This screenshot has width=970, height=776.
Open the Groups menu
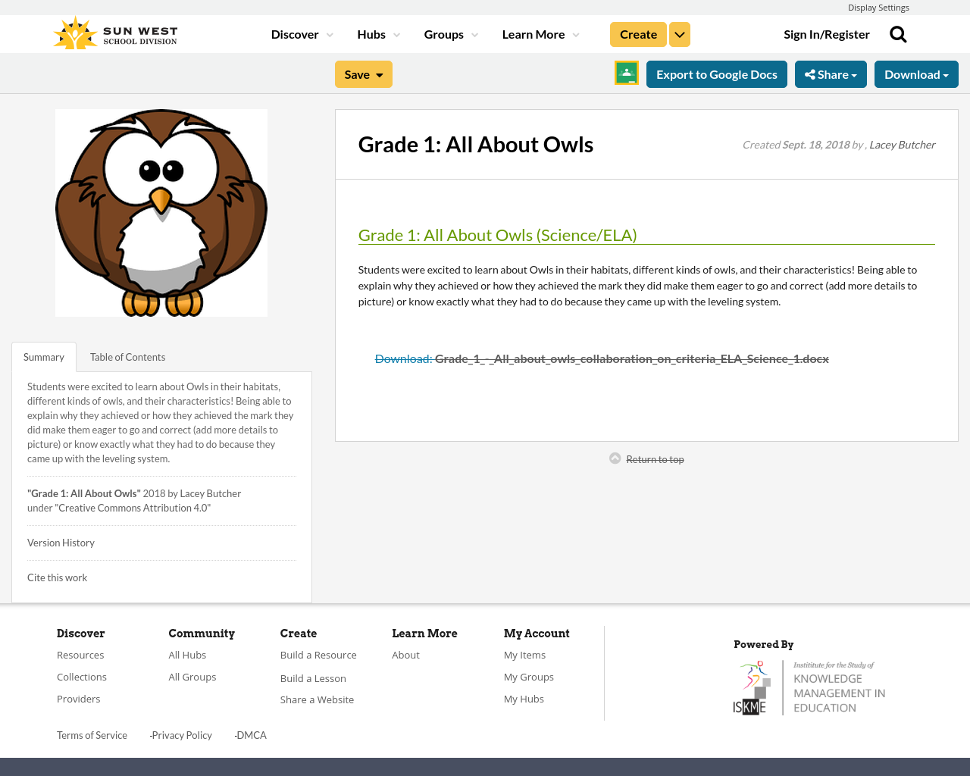(445, 33)
